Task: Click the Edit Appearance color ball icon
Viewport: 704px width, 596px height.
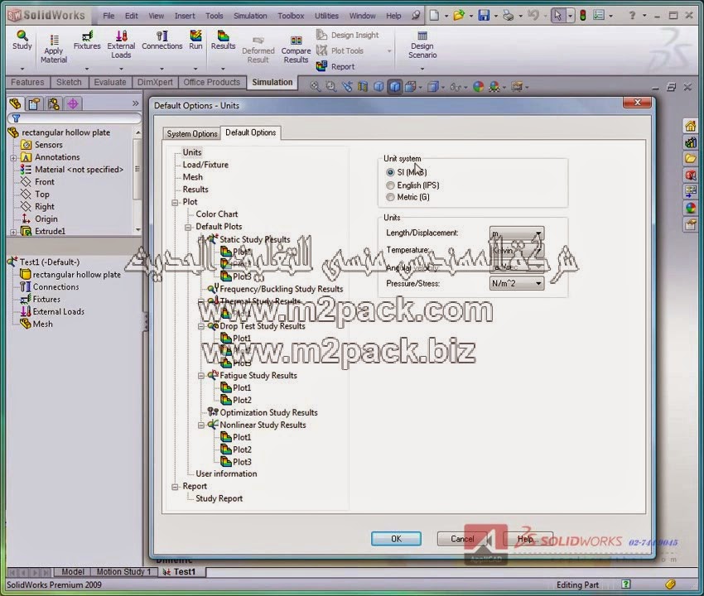Action: tap(479, 87)
